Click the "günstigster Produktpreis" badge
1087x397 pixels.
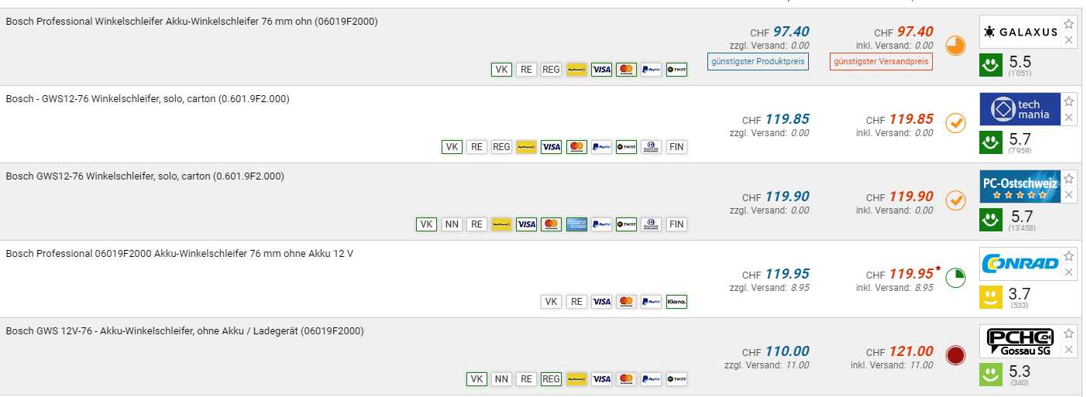click(758, 61)
